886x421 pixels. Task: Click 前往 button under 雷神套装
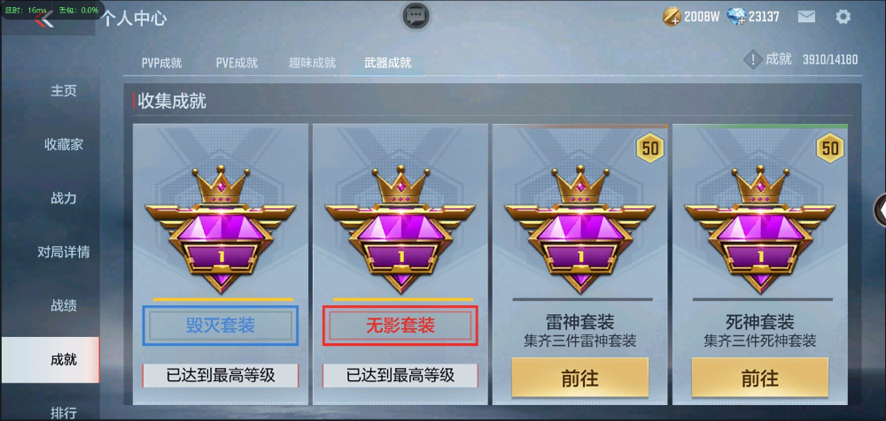click(x=579, y=378)
